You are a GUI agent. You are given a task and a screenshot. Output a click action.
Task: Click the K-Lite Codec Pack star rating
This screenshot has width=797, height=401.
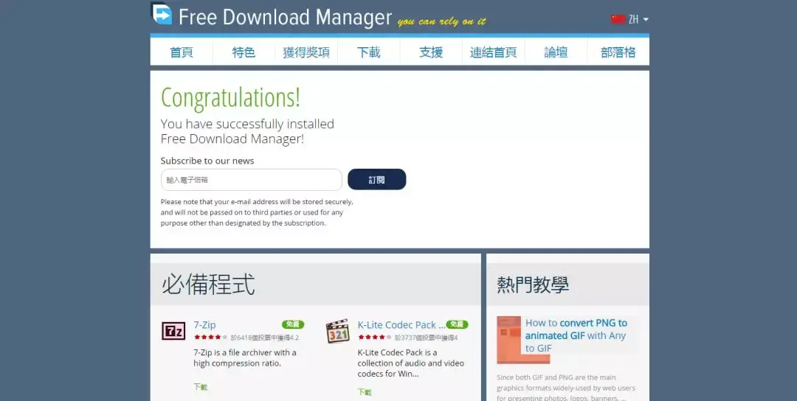(x=375, y=337)
